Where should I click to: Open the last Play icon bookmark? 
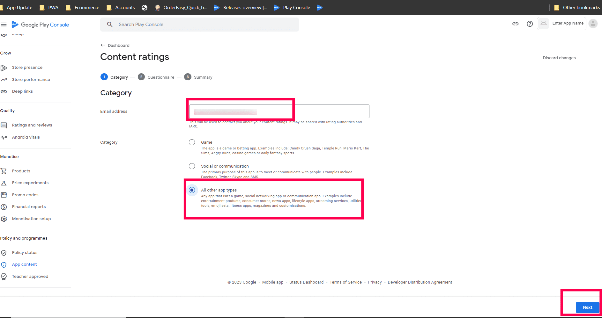[320, 8]
